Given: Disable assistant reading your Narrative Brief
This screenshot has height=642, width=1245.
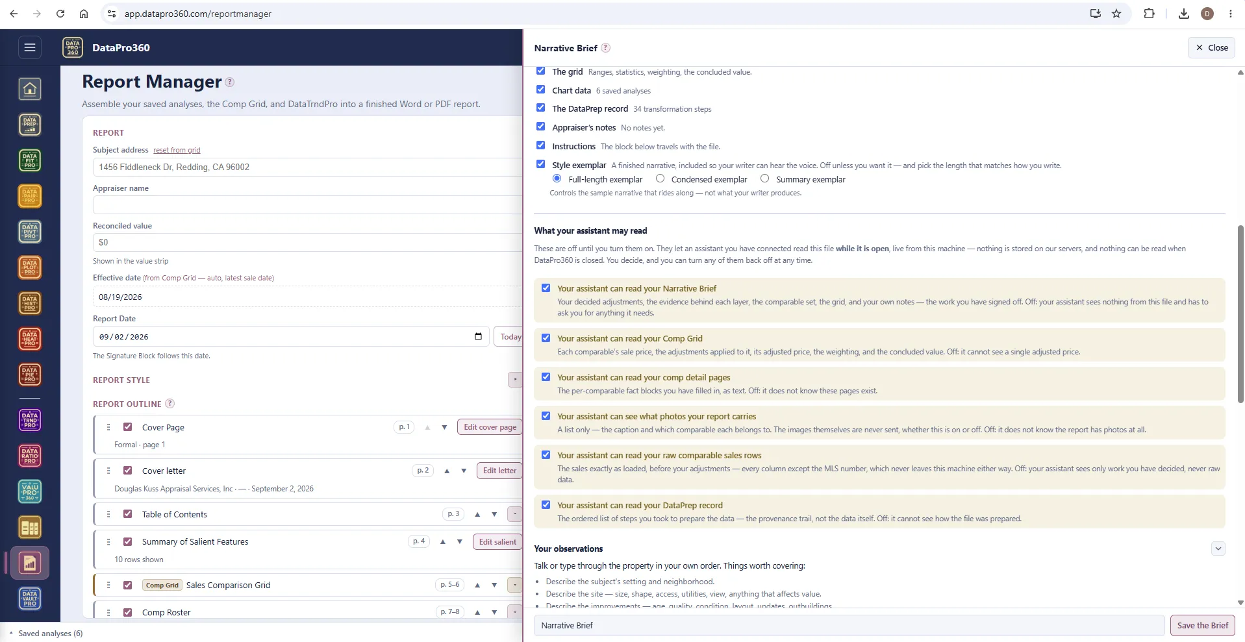Looking at the screenshot, I should (546, 288).
